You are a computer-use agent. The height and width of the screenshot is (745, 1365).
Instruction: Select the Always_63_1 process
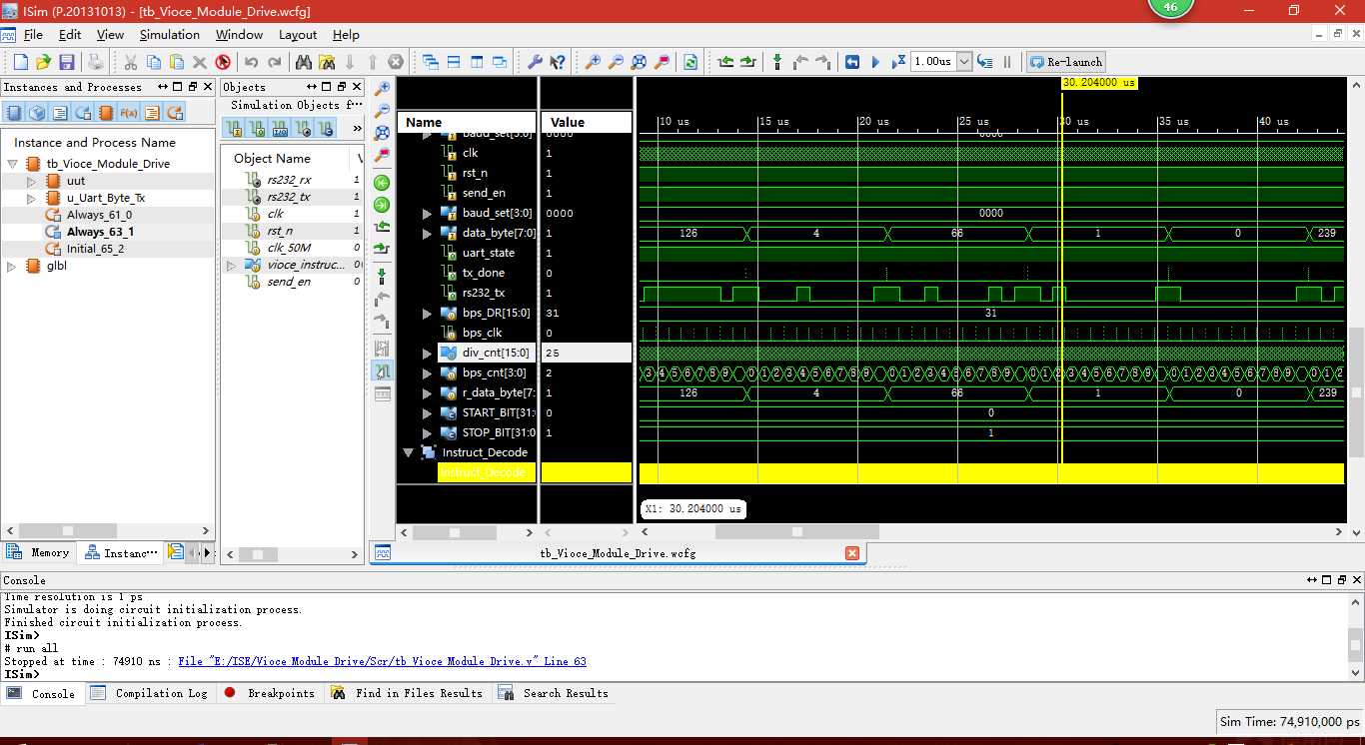(100, 232)
